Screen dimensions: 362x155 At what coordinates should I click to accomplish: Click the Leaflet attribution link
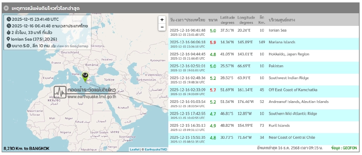tap(135, 149)
